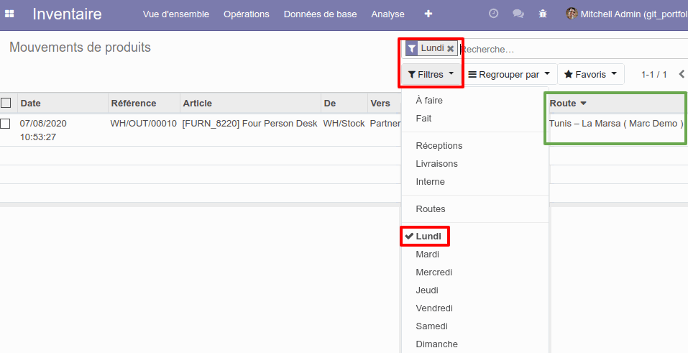
Task: Tick the WH/OUT/00010 row checkbox
Action: 5,124
